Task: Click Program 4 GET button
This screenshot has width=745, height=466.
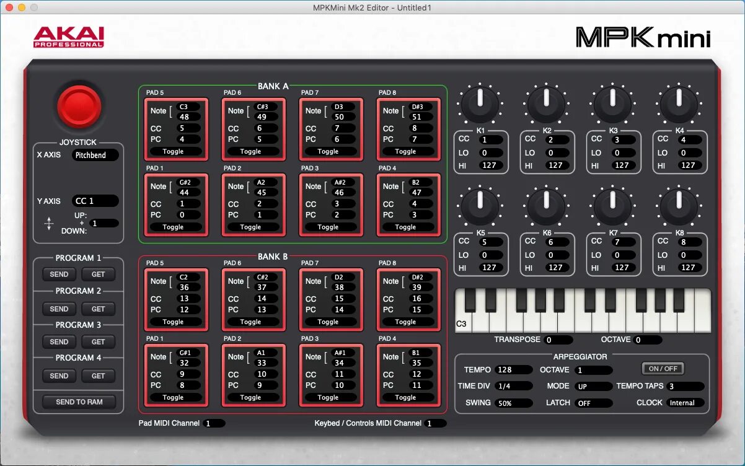Action: click(99, 376)
